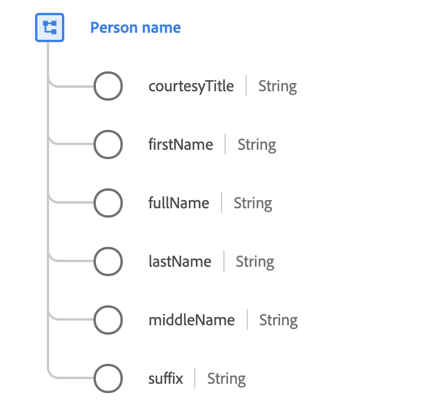Select the fullName field label
442x413 pixels.
point(179,204)
